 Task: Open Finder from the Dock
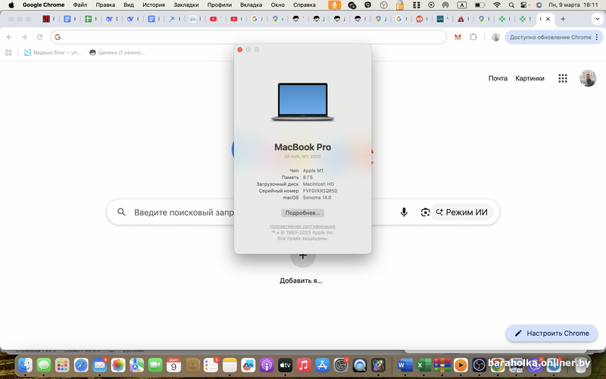(x=25, y=365)
